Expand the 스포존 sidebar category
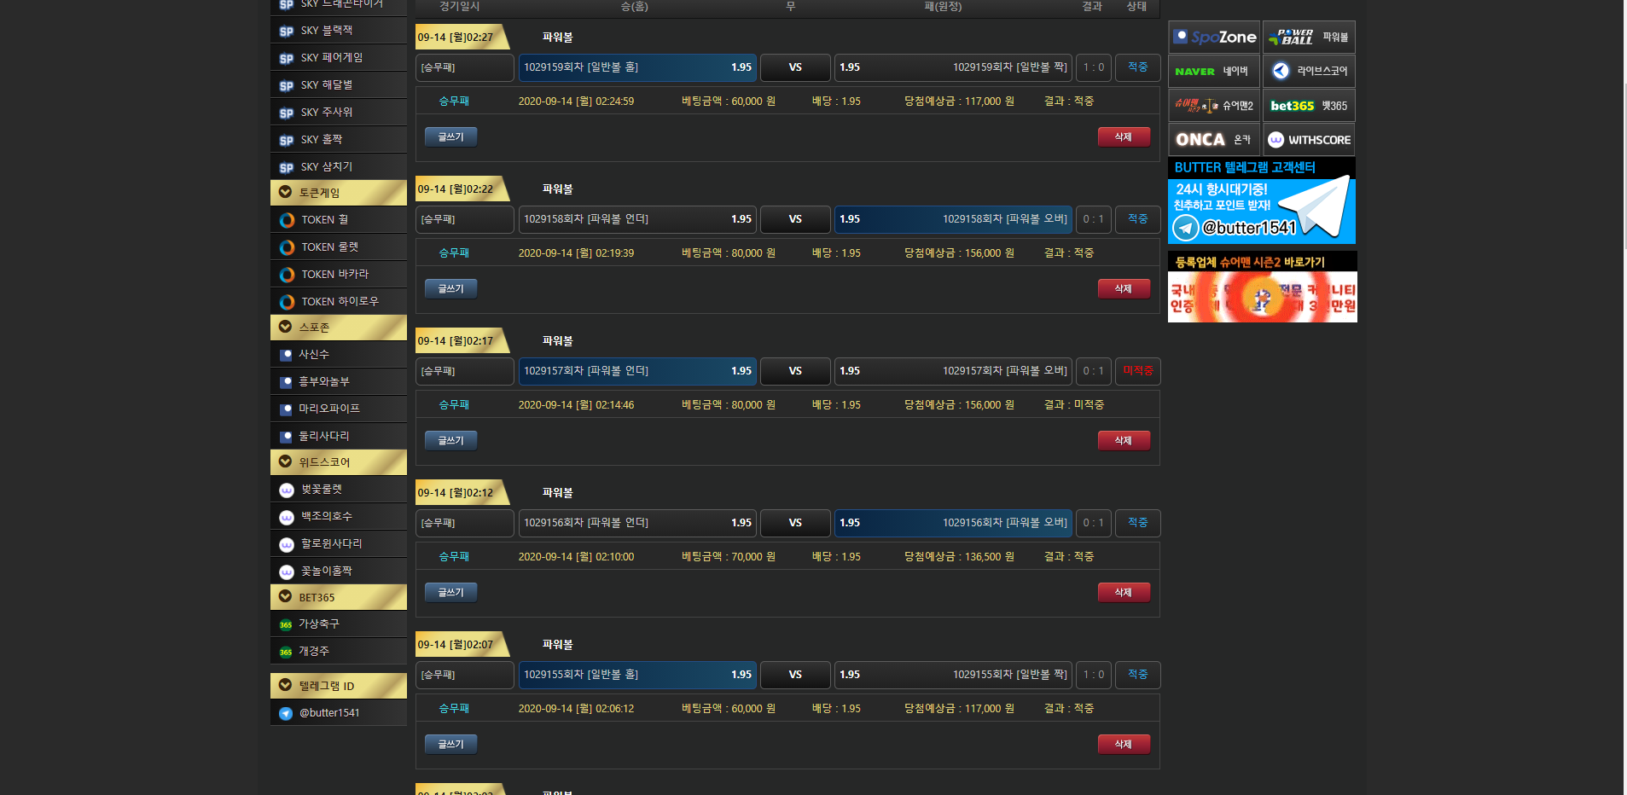 click(339, 328)
